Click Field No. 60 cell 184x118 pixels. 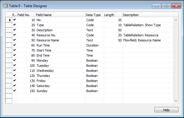click(x=26, y=45)
